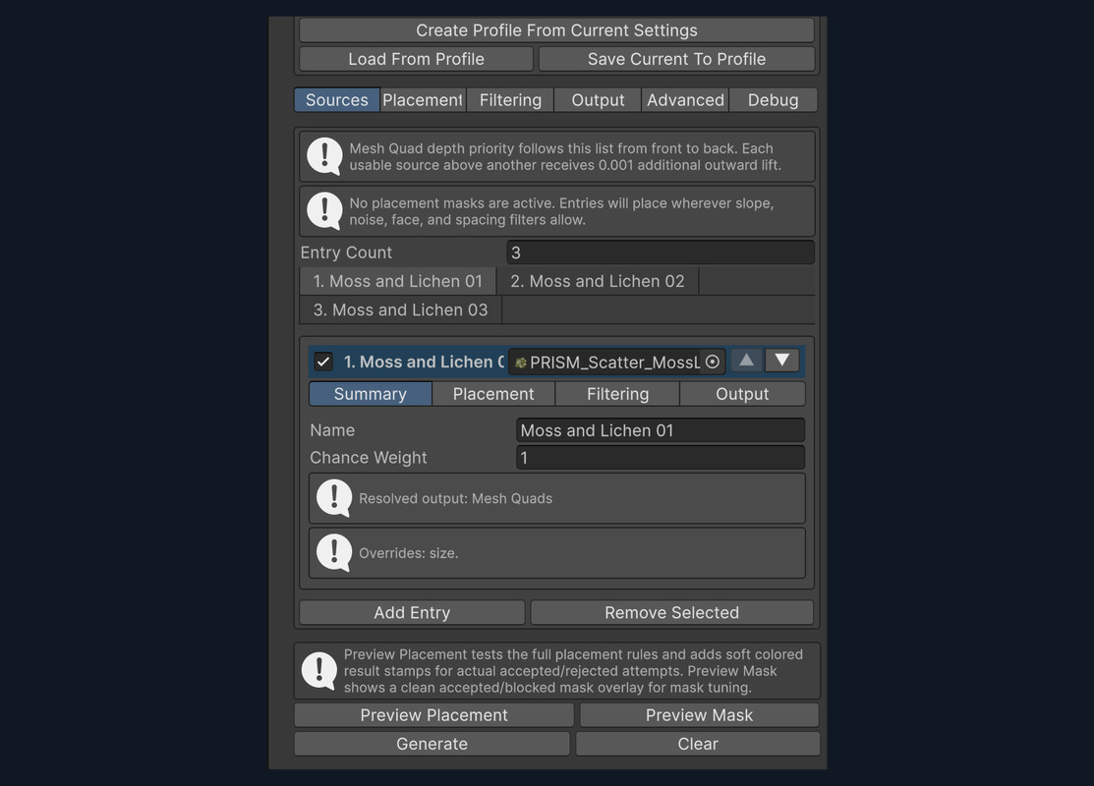Viewport: 1094px width, 786px height.
Task: Click the Name label
Action: click(332, 430)
